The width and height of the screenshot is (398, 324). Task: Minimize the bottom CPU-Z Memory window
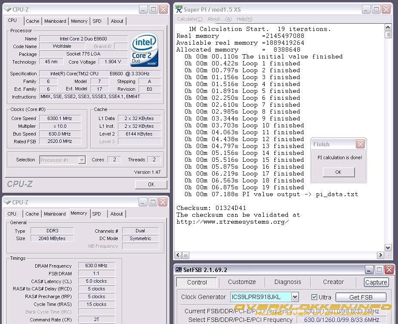click(143, 202)
